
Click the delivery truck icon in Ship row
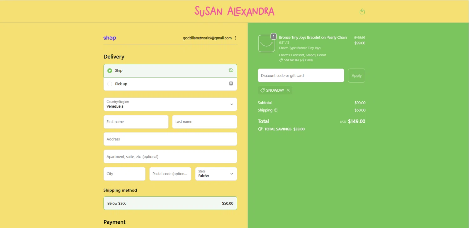click(x=231, y=70)
